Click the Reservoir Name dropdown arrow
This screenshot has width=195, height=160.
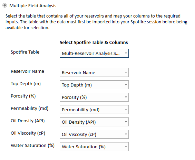[126, 72]
